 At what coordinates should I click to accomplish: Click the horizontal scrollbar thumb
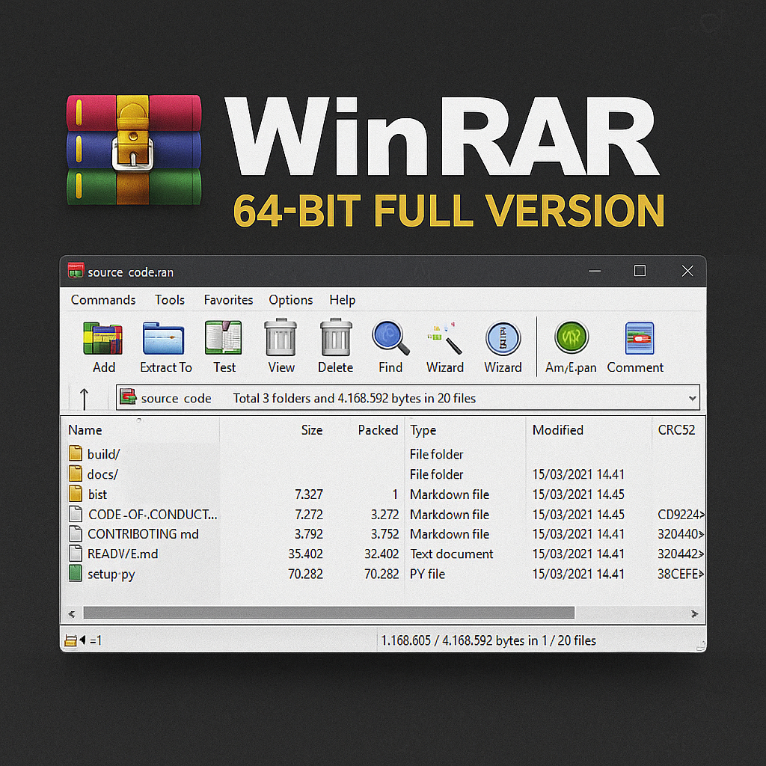pos(329,613)
